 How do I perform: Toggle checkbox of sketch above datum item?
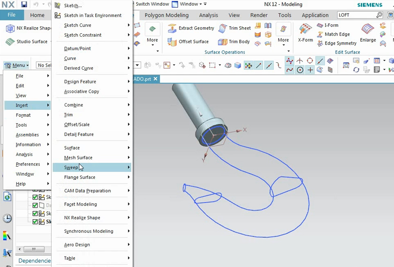coord(35,198)
